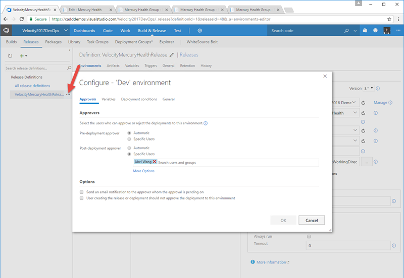Open the dropdown arrow next to search code
This screenshot has width=404, height=278.
[355, 31]
